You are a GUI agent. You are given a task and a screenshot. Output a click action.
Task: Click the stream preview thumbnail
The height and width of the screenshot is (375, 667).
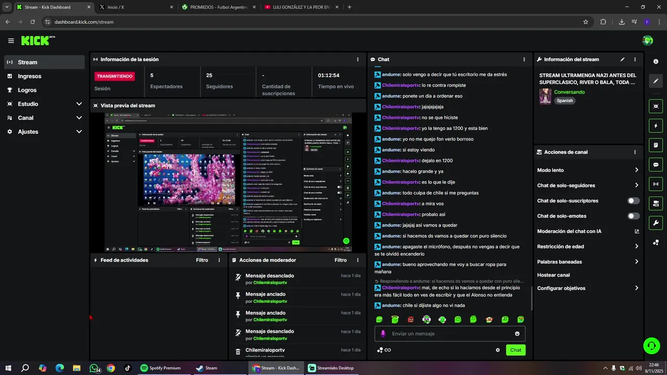click(228, 182)
